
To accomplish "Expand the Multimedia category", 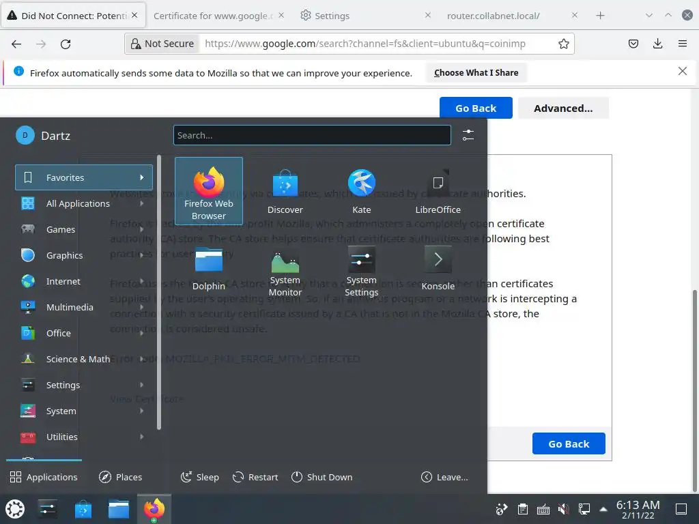I will coord(84,307).
